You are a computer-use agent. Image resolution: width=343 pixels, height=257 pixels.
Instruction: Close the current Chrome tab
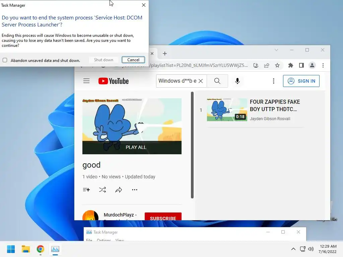tap(152, 54)
